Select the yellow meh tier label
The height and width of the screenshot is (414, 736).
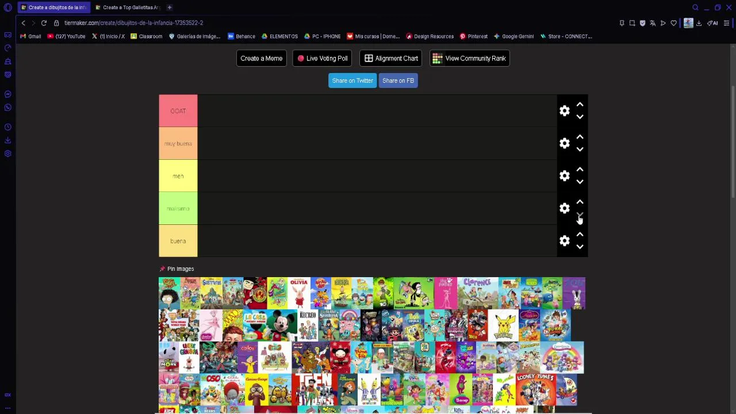click(178, 176)
